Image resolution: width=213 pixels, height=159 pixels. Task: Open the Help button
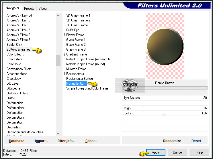pyautogui.click(x=200, y=152)
